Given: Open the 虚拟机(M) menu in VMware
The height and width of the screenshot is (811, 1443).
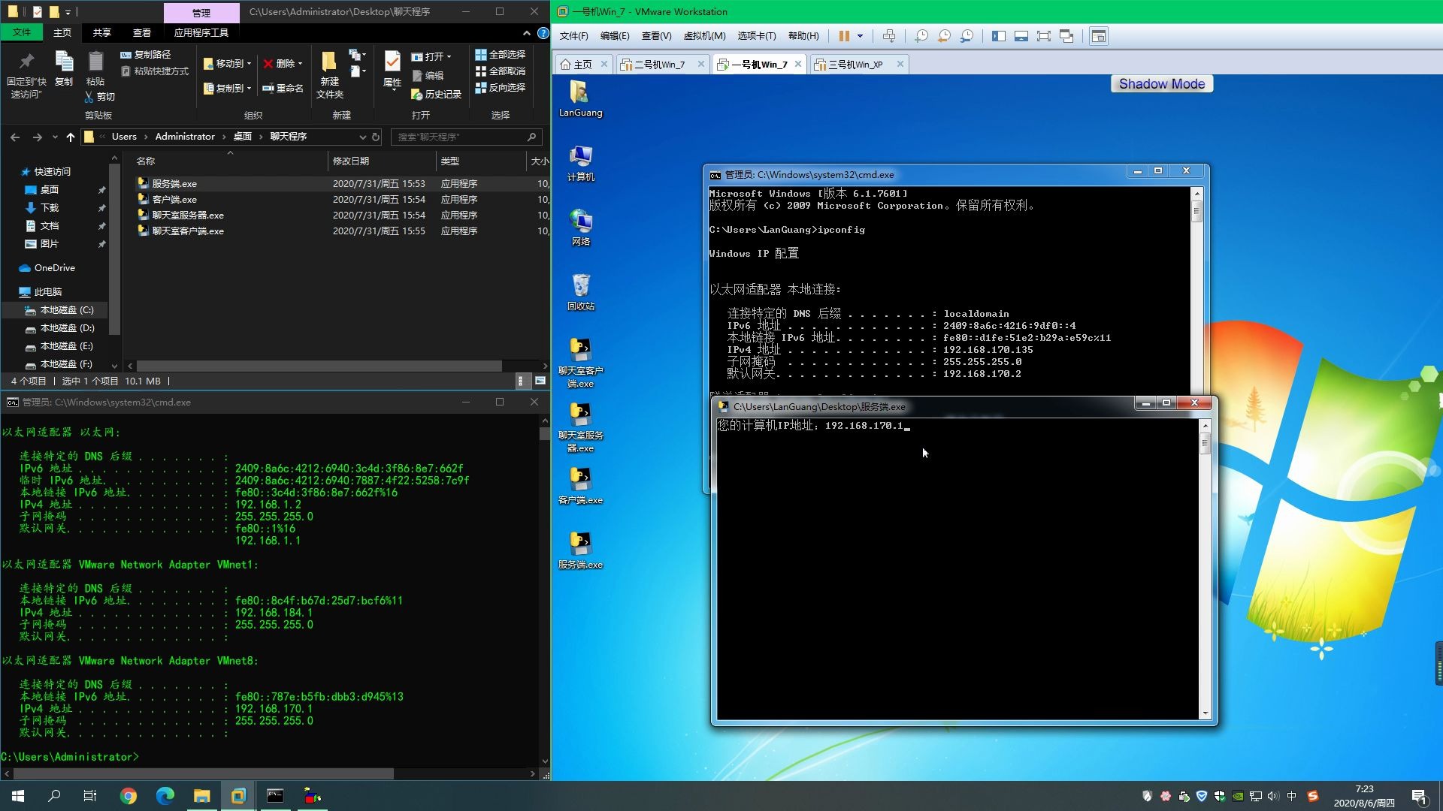Looking at the screenshot, I should pyautogui.click(x=703, y=36).
